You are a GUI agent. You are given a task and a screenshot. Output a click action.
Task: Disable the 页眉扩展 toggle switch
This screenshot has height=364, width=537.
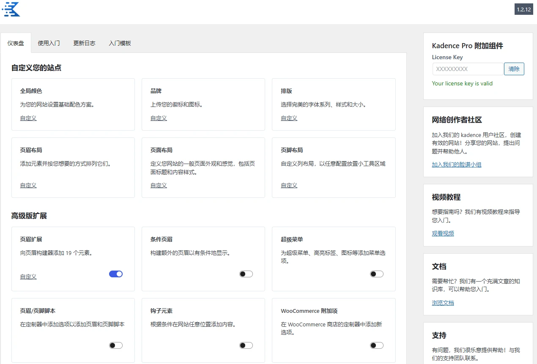coord(115,274)
